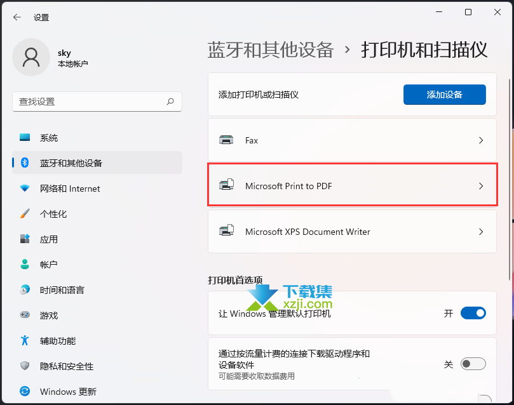The image size is (514, 405).
Task: Open Windows 更新 settings
Action: coord(97,391)
